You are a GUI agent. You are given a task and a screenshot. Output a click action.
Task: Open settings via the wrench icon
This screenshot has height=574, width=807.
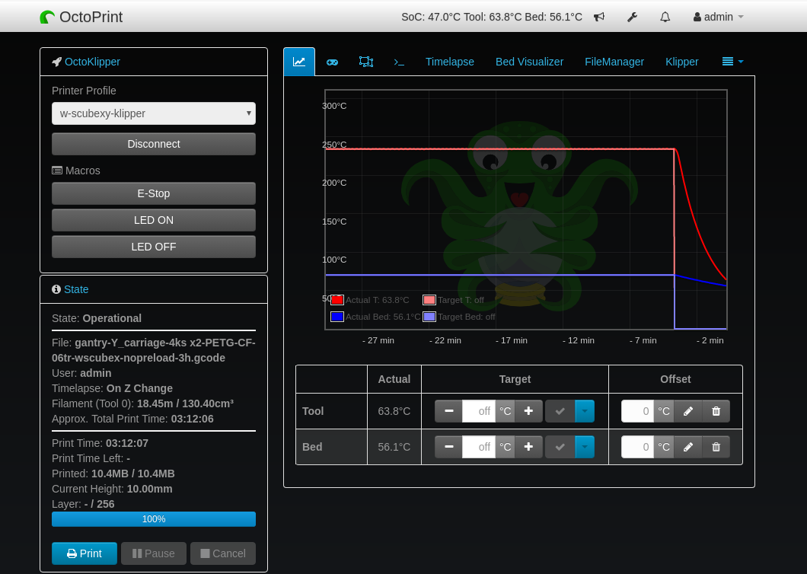(632, 17)
